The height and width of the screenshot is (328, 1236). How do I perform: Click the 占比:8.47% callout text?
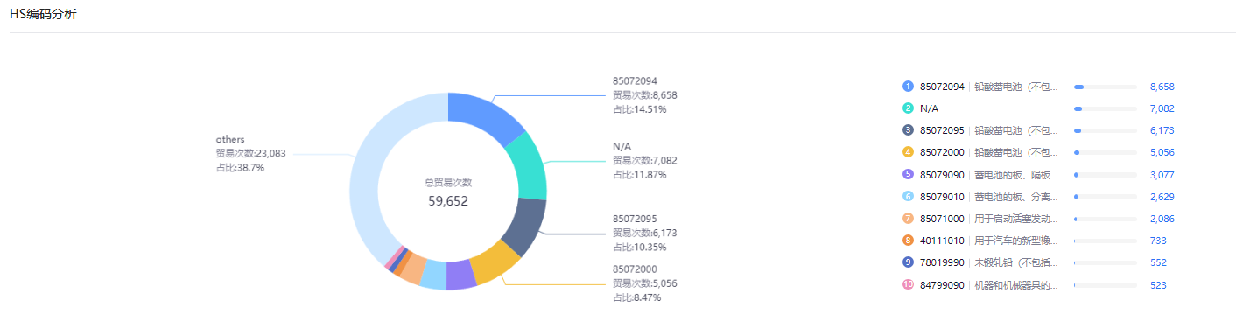(x=636, y=297)
